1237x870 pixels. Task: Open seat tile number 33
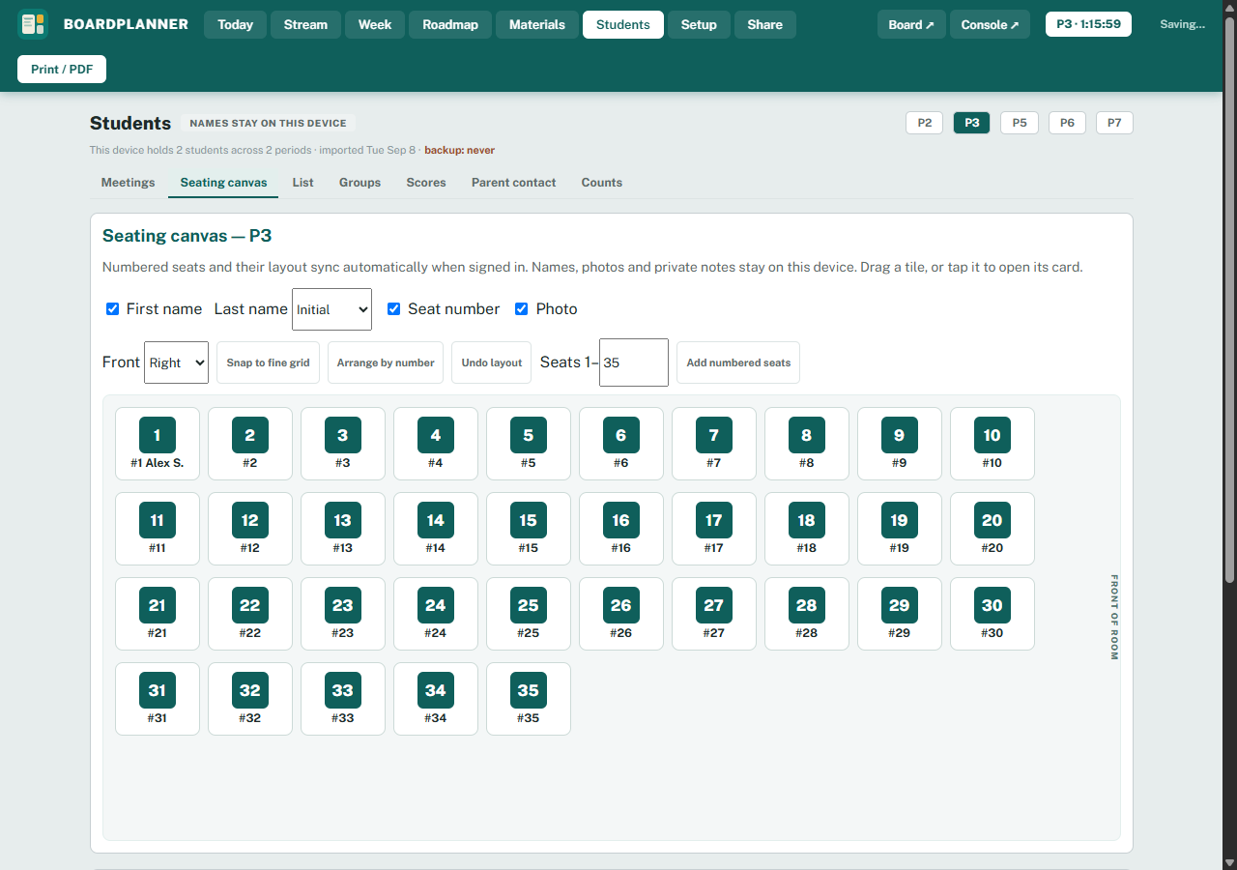pyautogui.click(x=343, y=699)
